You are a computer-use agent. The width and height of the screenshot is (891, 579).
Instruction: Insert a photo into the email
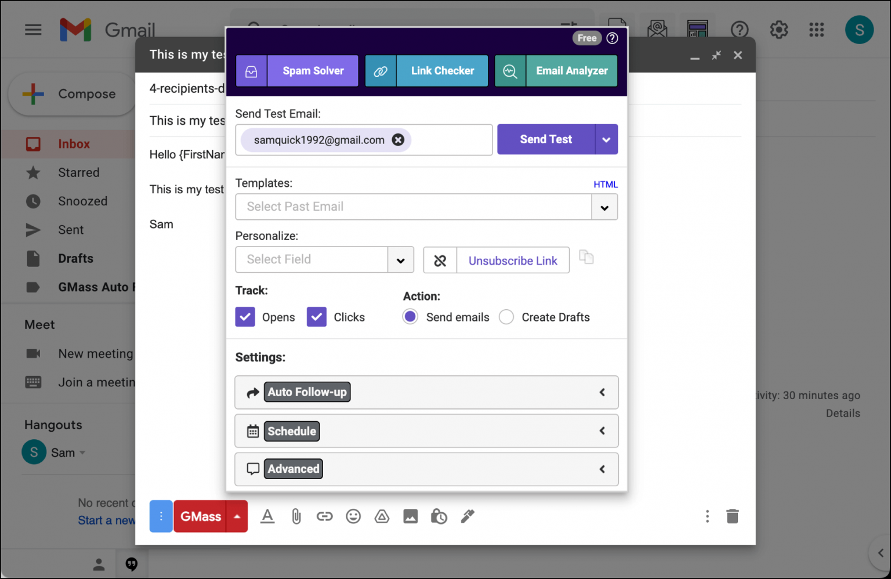click(410, 516)
